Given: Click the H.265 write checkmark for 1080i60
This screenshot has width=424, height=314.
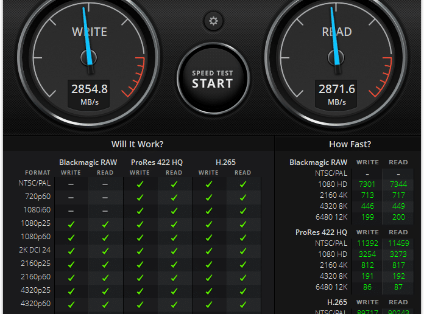Looking at the screenshot, I should pos(208,211).
